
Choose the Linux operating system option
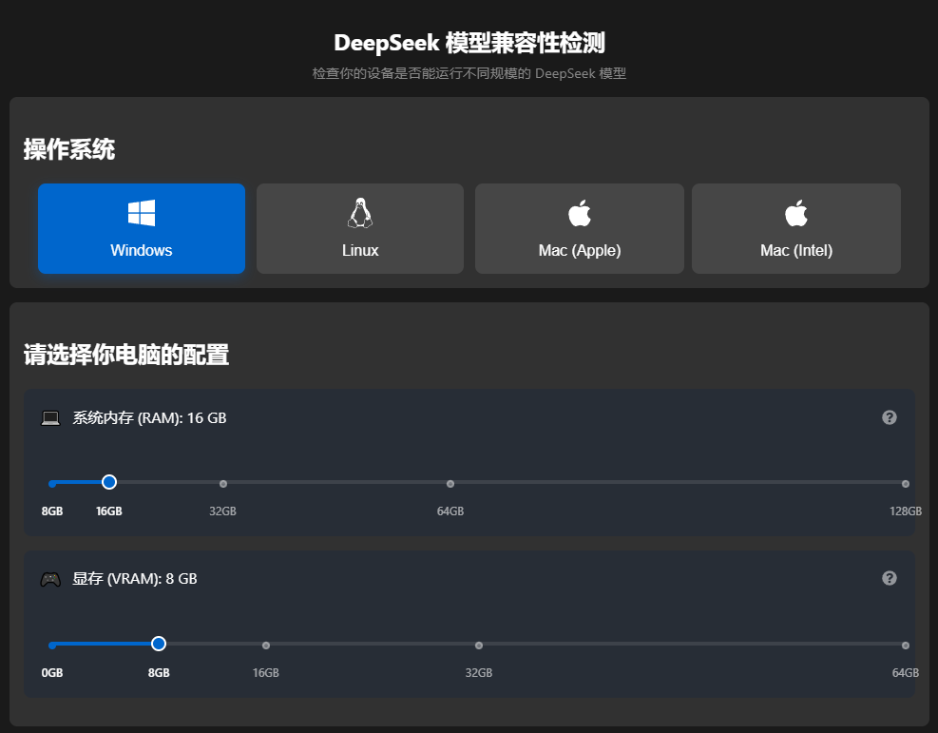pyautogui.click(x=360, y=228)
